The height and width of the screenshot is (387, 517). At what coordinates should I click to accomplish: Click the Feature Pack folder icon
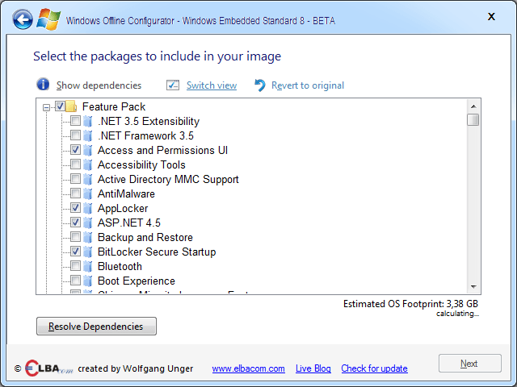[71, 106]
